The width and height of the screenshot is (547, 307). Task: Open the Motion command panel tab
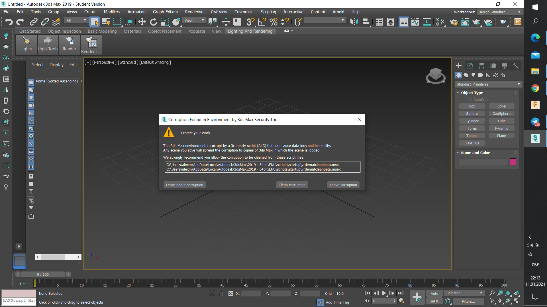[x=493, y=66]
